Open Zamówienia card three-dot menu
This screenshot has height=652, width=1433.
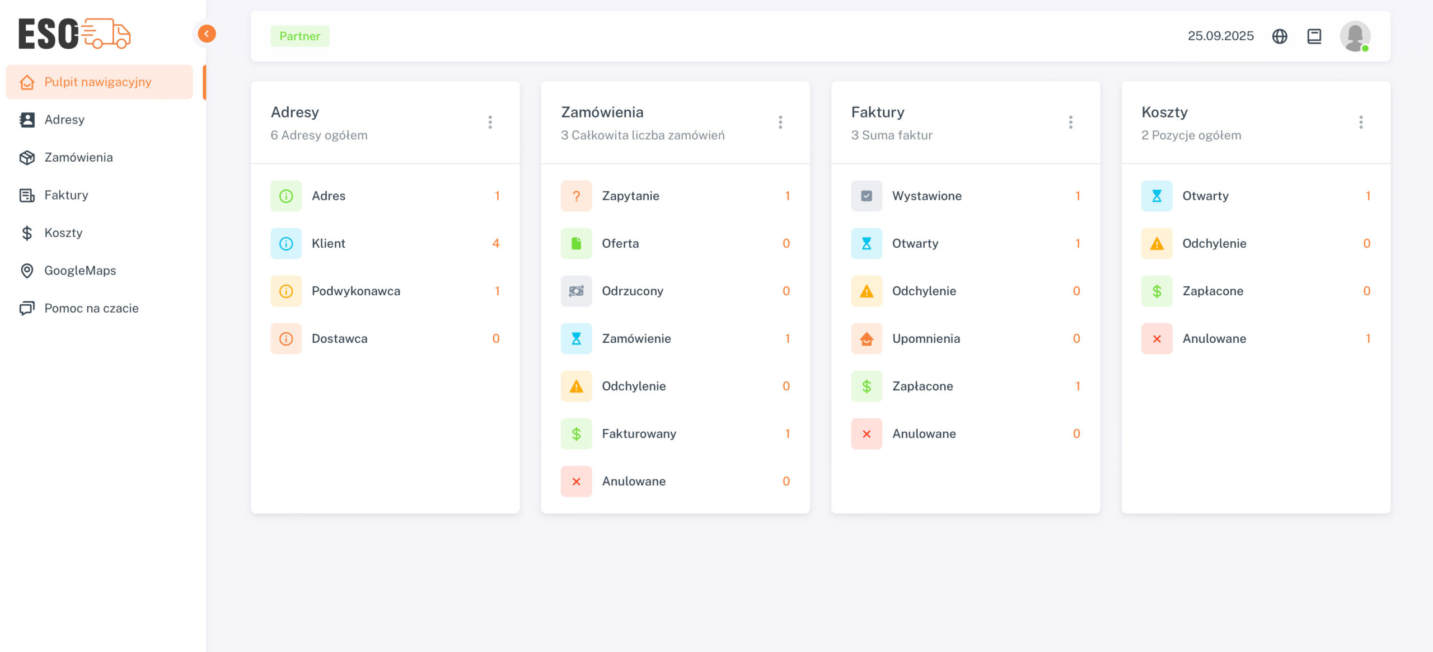pyautogui.click(x=780, y=122)
